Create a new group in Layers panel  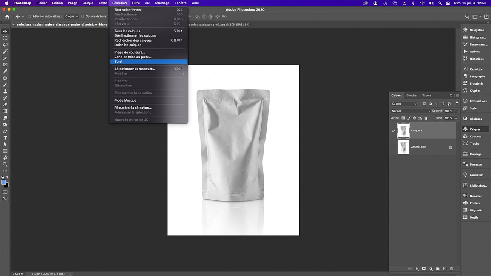coord(437,268)
